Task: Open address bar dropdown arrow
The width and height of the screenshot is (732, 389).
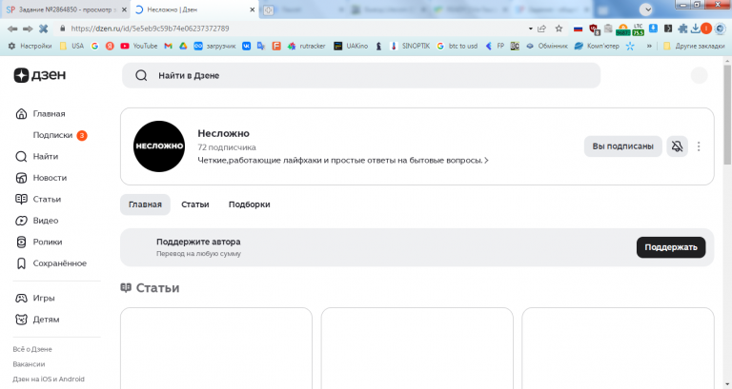Action: 530,29
